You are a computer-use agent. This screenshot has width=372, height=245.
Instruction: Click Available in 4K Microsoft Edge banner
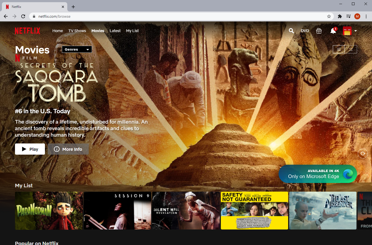coord(318,174)
